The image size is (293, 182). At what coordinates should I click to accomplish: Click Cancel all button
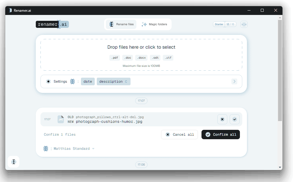point(179,135)
